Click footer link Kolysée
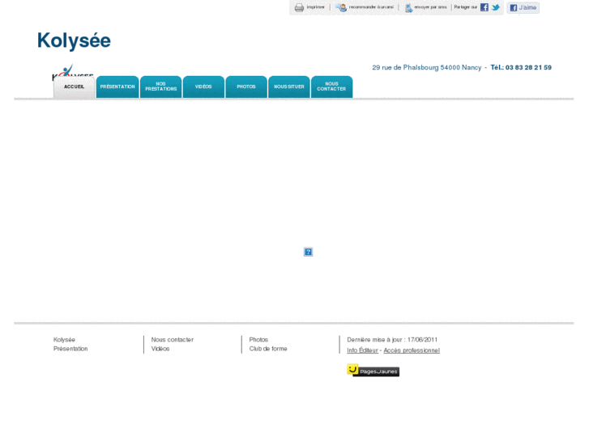Screen dimensions: 589x441 64,340
